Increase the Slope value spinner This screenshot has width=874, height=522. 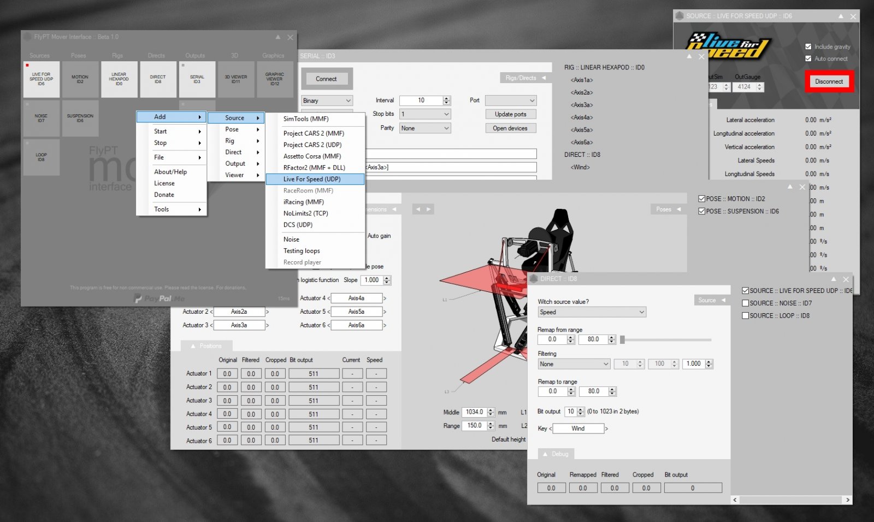(387, 278)
